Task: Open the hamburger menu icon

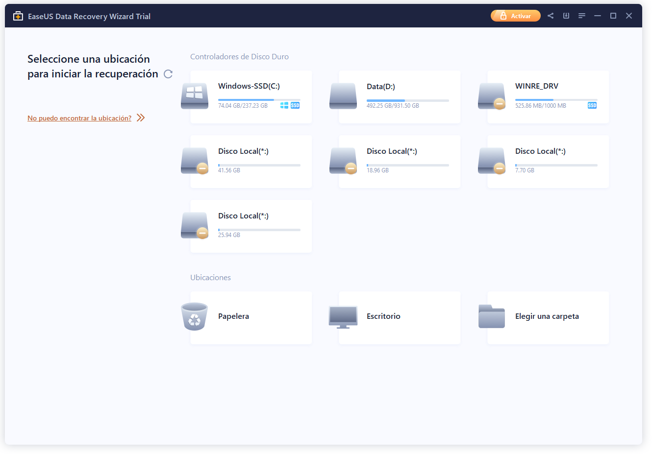Action: click(582, 16)
